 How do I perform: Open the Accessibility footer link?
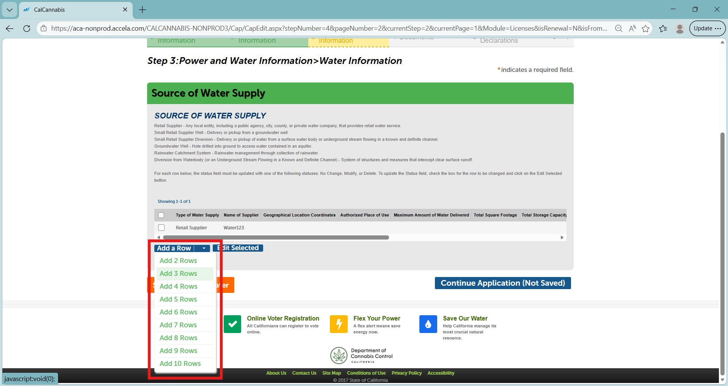441,373
